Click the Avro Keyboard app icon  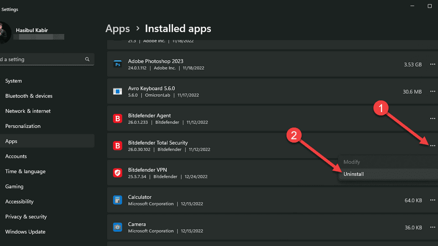click(x=118, y=92)
